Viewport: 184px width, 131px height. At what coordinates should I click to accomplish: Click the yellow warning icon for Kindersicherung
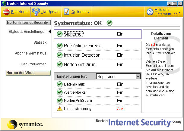60,108
